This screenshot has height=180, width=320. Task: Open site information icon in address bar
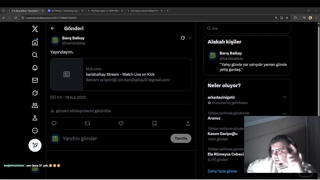[x=23, y=18]
